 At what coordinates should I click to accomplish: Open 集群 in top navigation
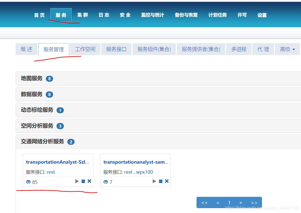click(x=83, y=15)
